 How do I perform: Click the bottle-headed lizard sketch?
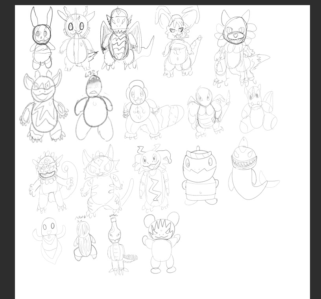pos(122,246)
